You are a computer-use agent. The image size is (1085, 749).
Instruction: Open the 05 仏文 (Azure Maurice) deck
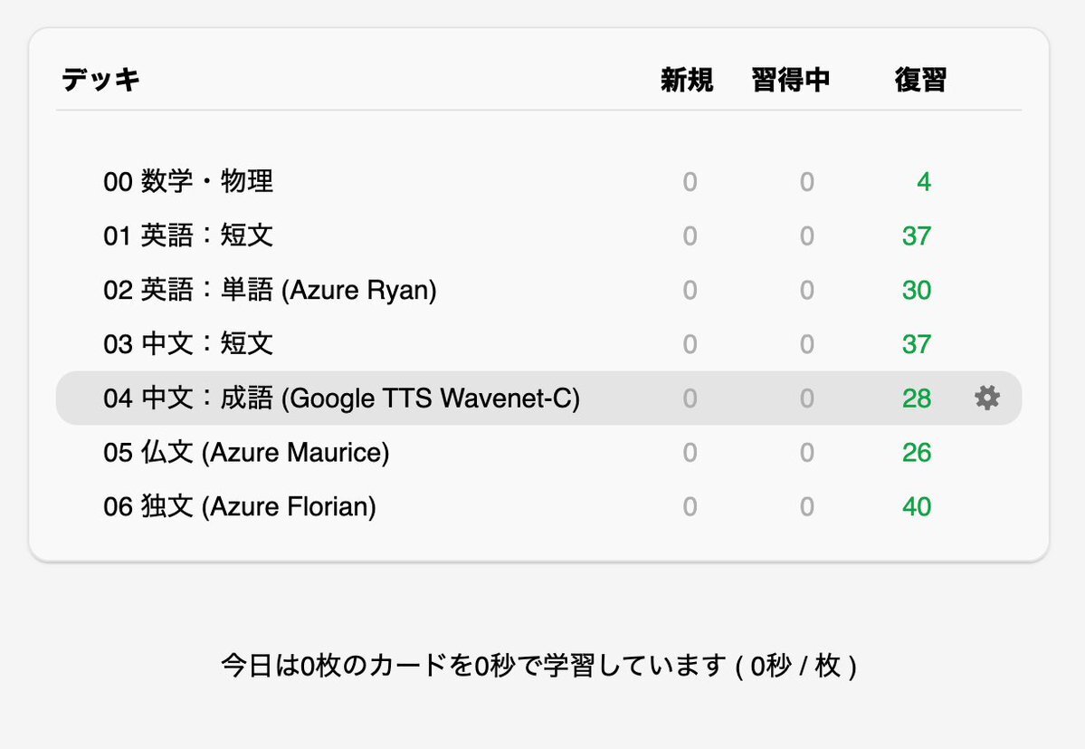246,452
